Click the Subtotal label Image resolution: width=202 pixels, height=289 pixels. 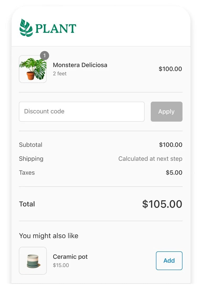(31, 145)
